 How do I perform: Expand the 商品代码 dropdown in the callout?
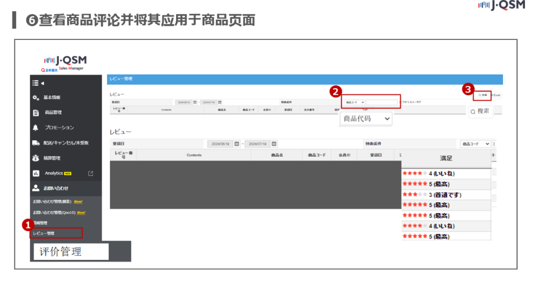(x=365, y=119)
